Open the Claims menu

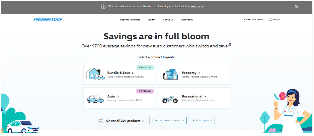pos(151,20)
